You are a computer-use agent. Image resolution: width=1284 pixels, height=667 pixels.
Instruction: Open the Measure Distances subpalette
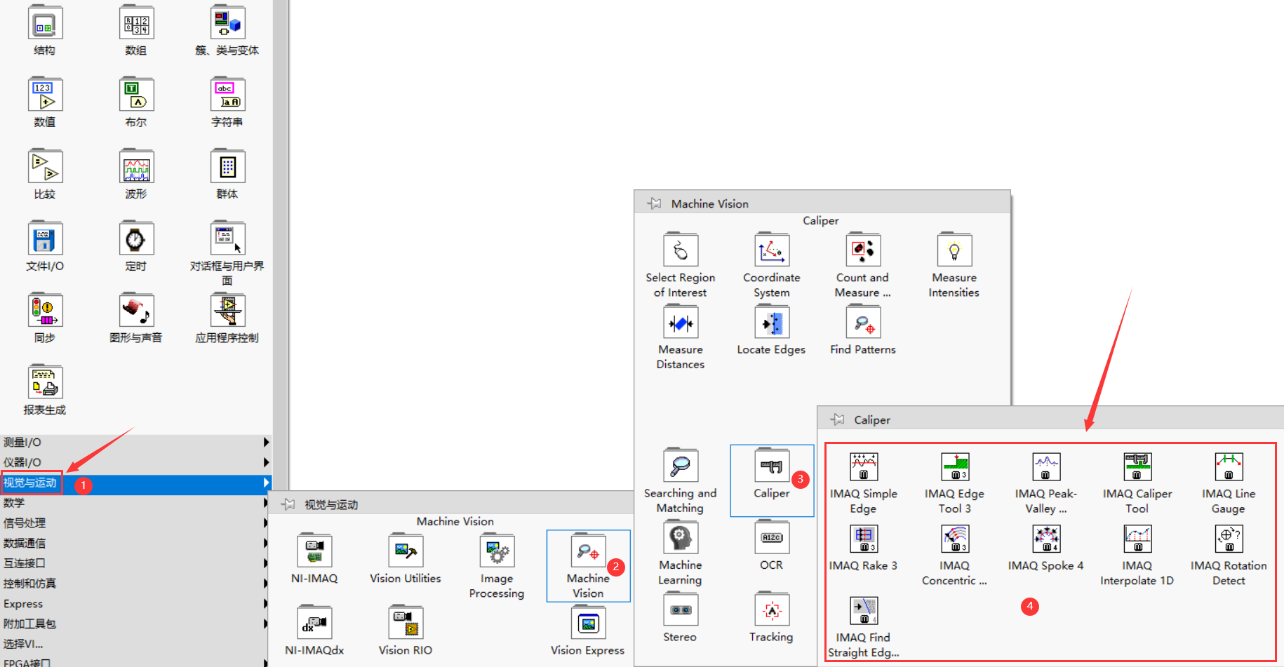681,323
